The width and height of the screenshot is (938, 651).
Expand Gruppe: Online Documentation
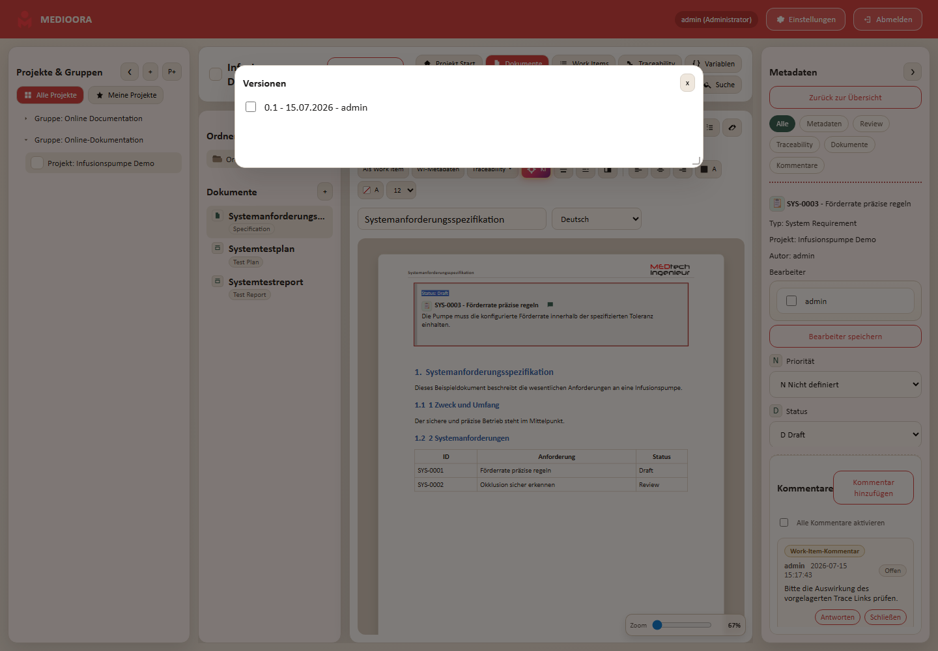click(88, 118)
